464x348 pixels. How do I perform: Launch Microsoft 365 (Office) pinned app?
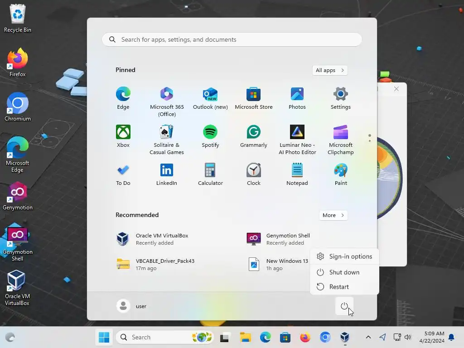pyautogui.click(x=167, y=102)
